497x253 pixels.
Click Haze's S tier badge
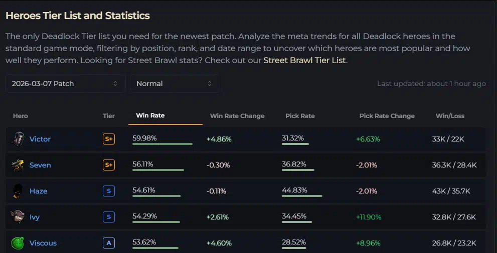point(109,191)
